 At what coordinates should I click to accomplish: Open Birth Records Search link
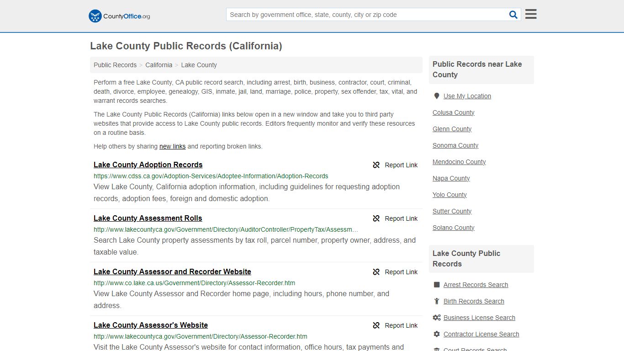click(474, 301)
